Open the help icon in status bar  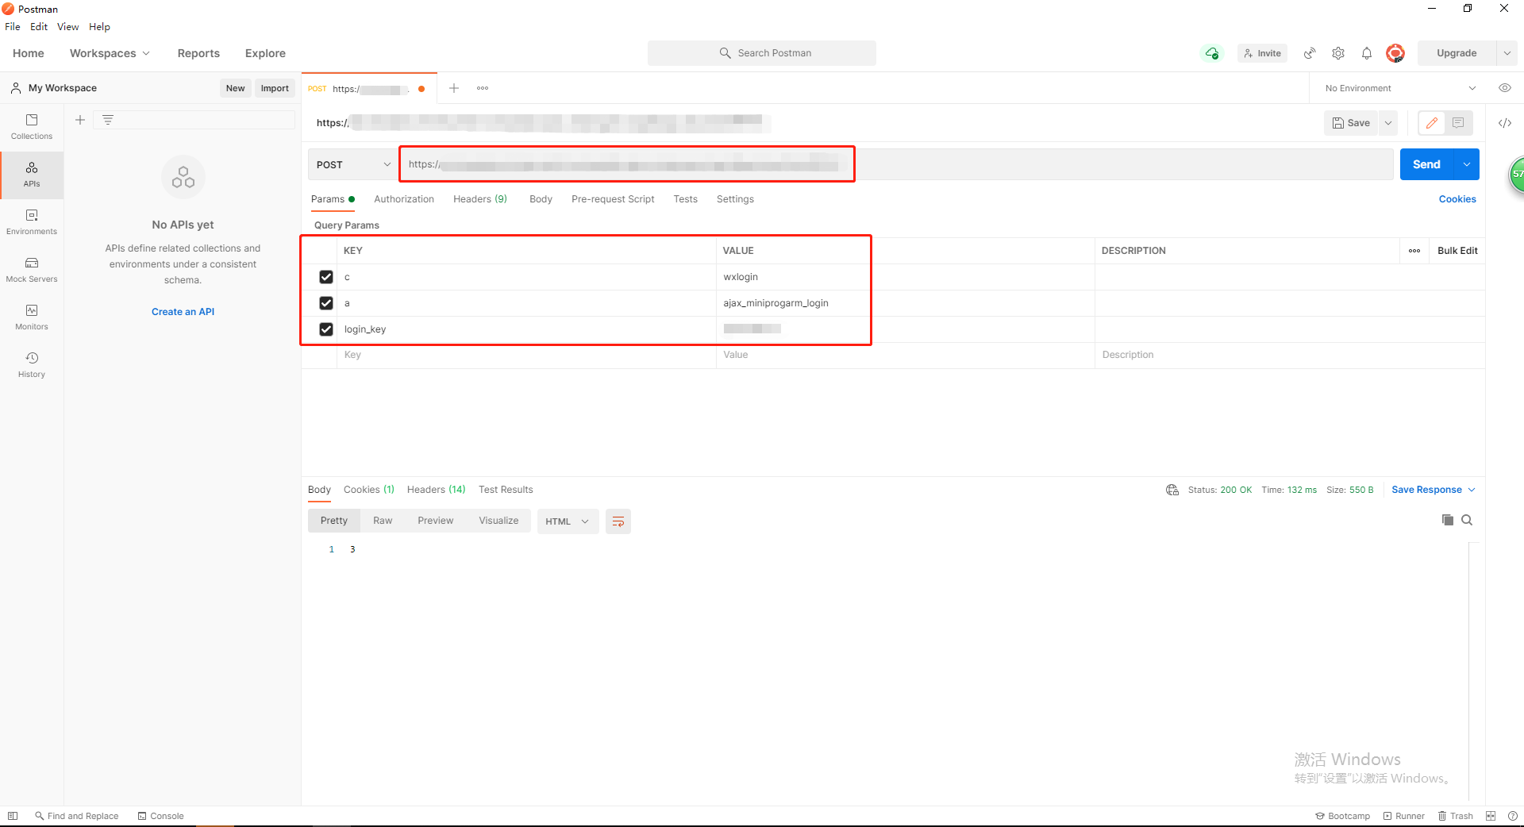(1512, 816)
